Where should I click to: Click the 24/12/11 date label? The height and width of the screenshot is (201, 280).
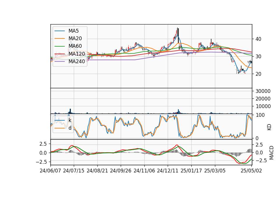[168, 171]
